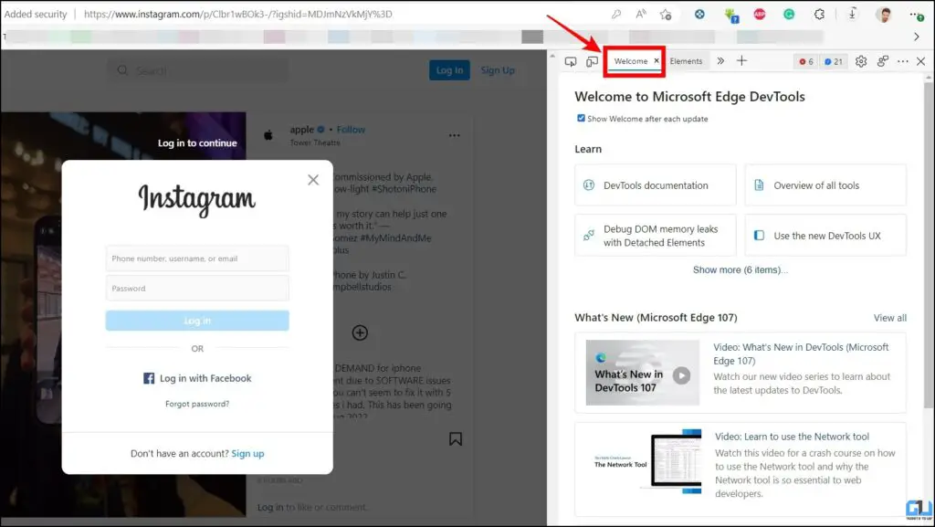The width and height of the screenshot is (935, 527).
Task: Click View all for What's New
Action: pos(889,318)
